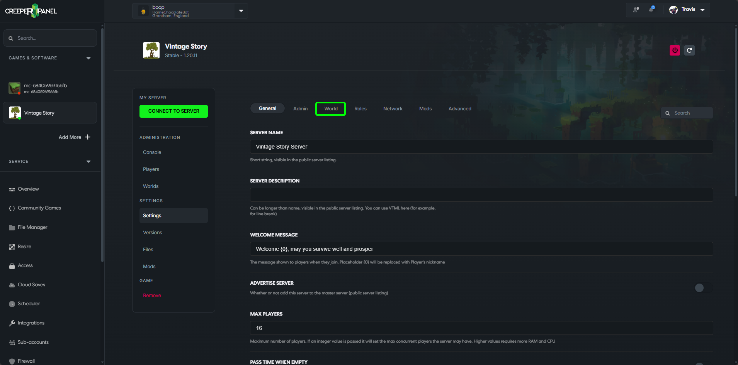Expand the Travis account menu arrow

tap(702, 10)
